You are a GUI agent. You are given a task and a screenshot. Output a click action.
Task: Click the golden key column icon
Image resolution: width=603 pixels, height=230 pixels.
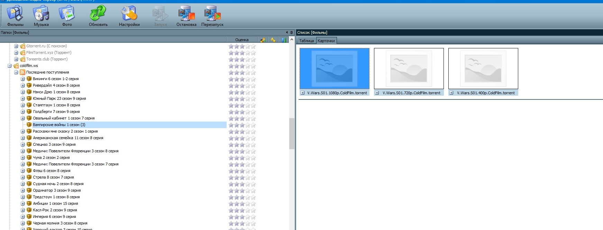[x=273, y=40]
